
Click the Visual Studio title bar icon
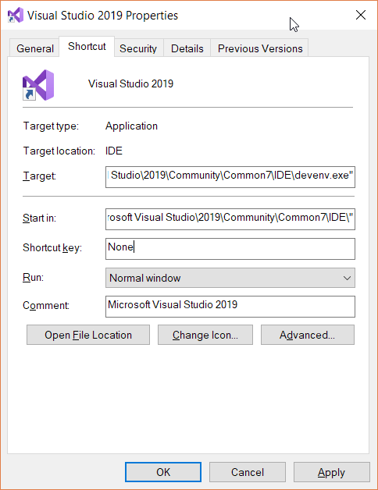coord(16,15)
